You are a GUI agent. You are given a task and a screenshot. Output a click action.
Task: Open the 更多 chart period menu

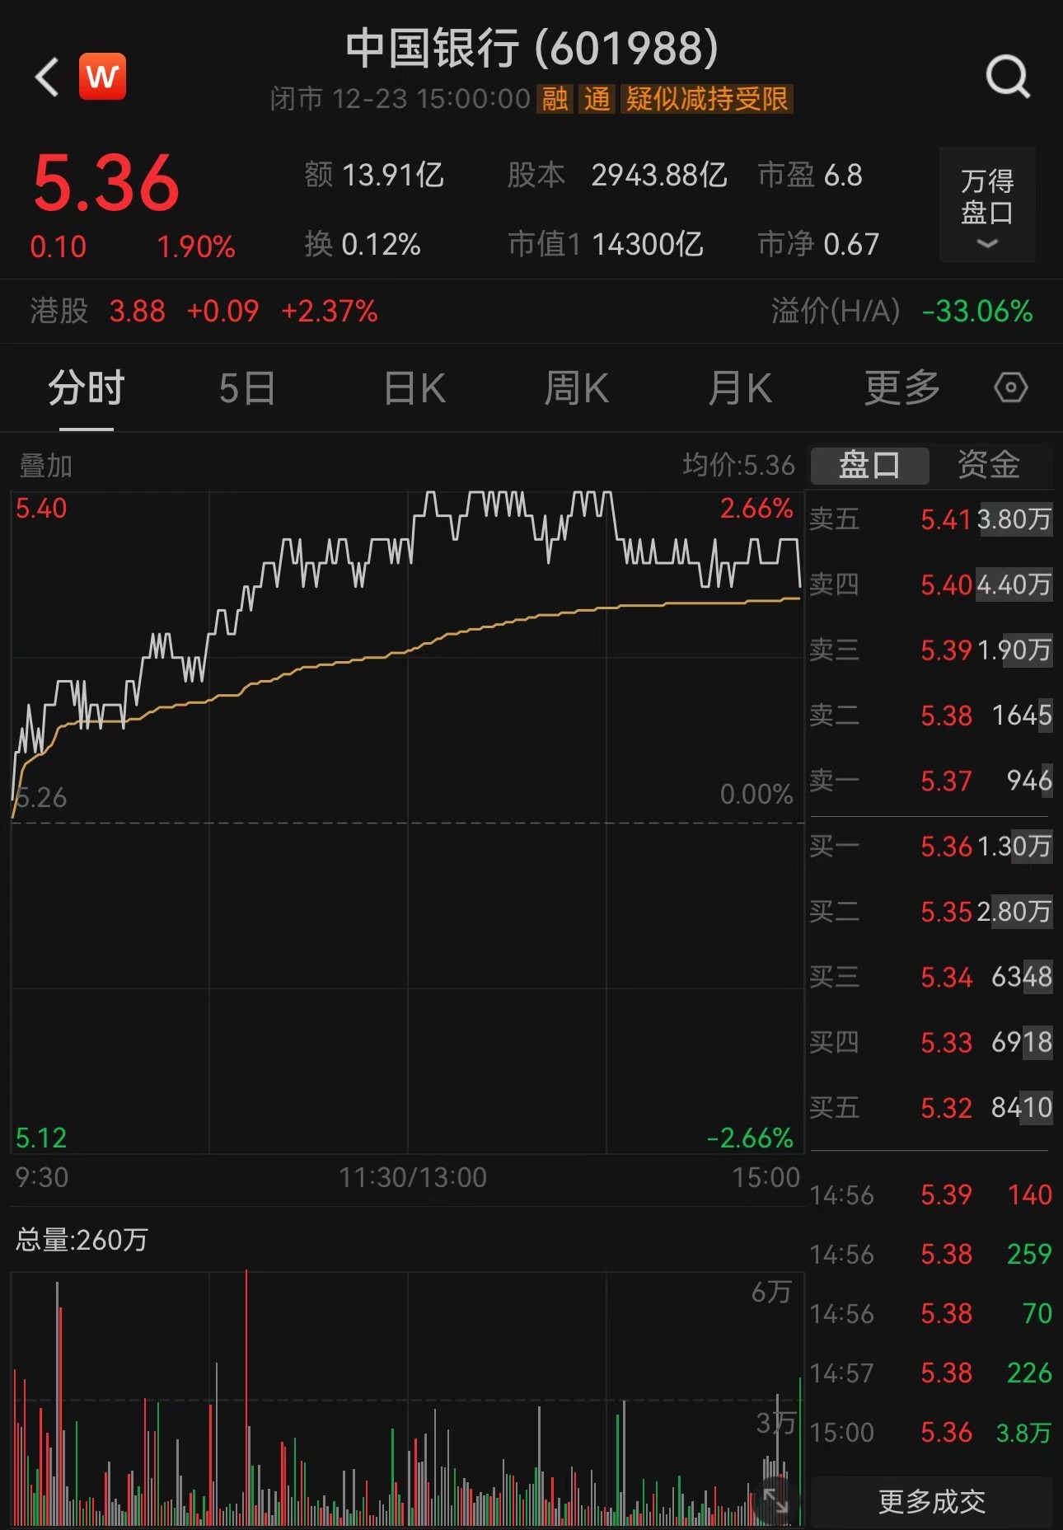(901, 387)
